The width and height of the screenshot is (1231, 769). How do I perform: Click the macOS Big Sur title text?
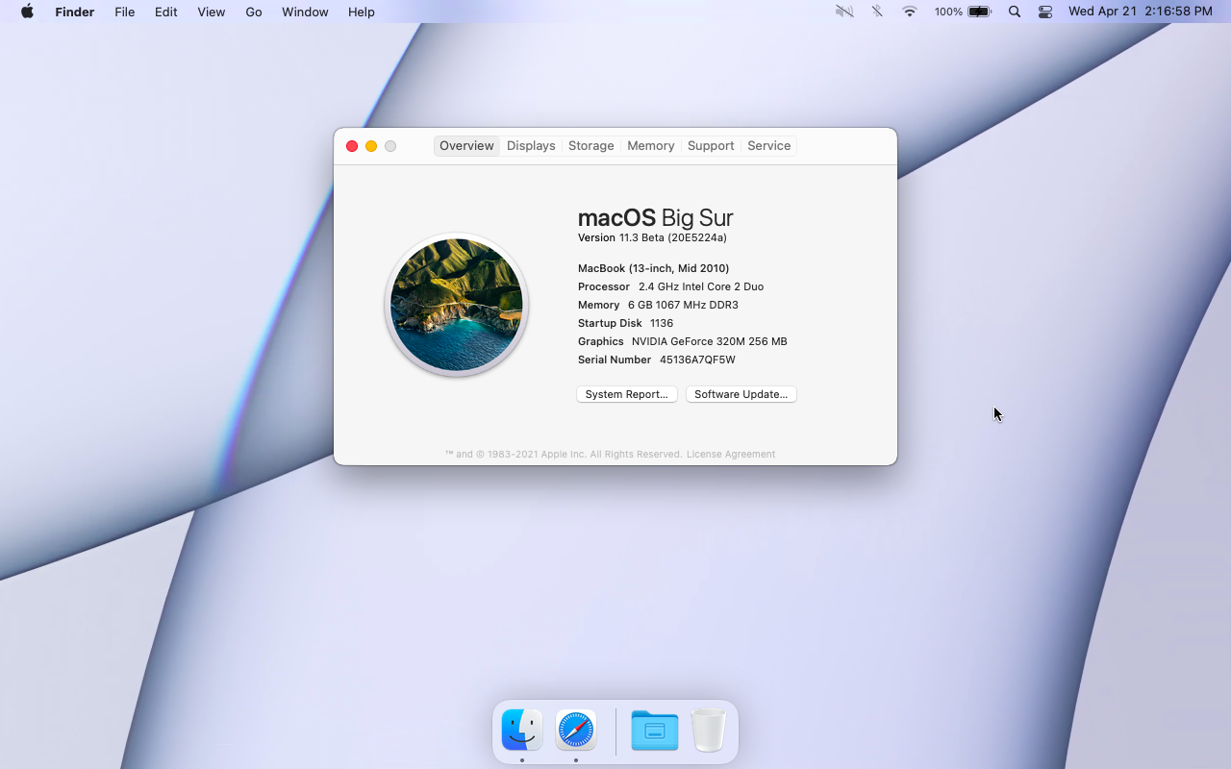[x=656, y=218]
